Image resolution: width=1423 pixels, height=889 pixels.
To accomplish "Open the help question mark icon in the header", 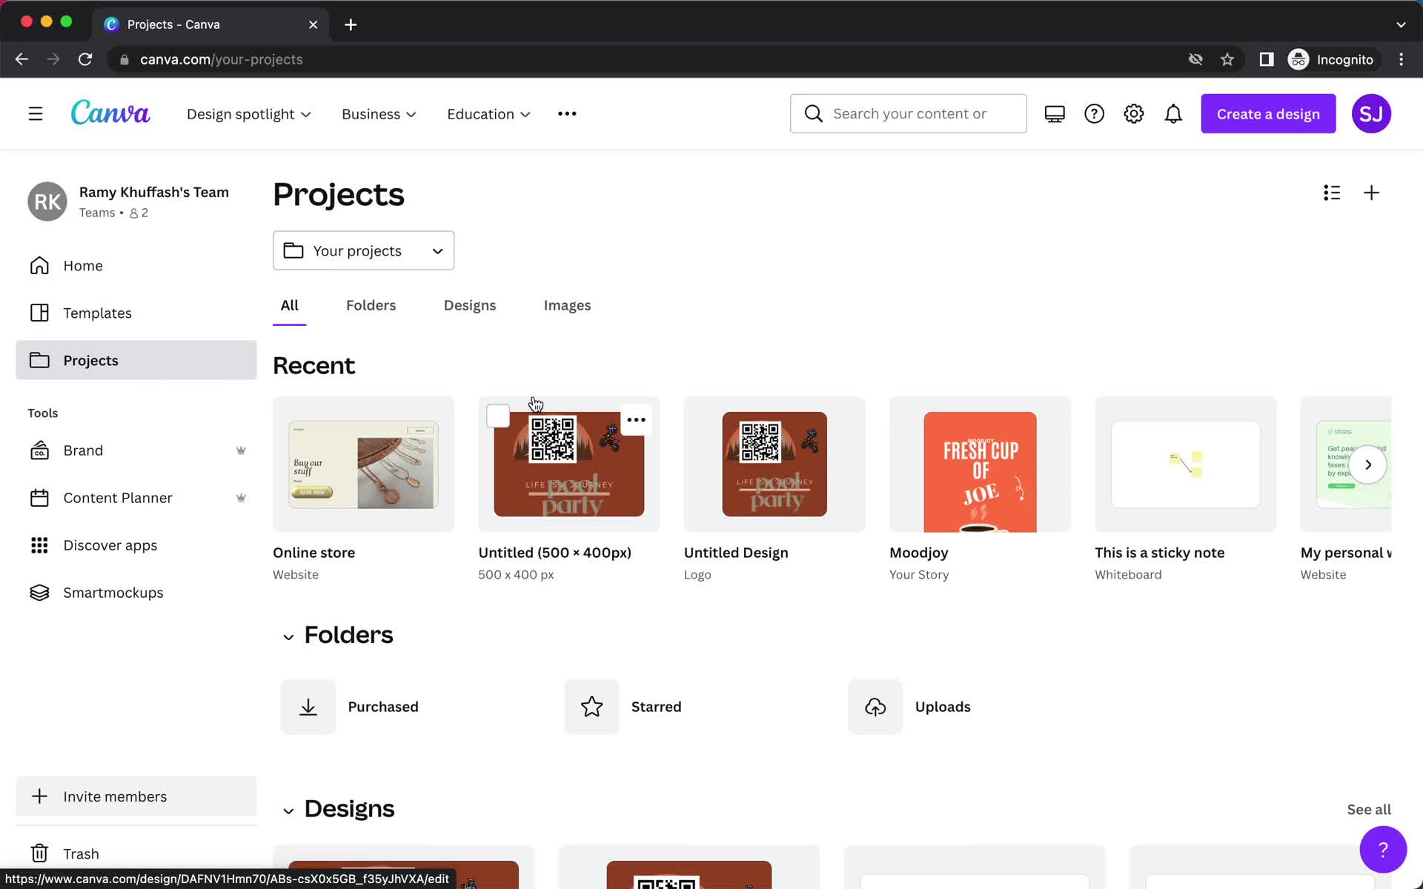I will [1094, 113].
